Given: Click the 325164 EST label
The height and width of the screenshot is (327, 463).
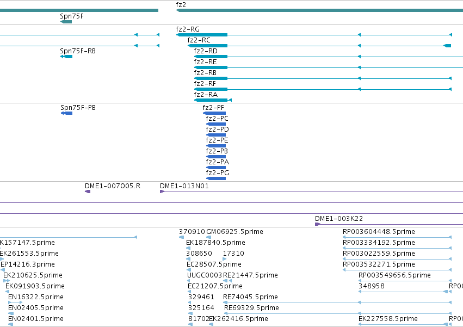Looking at the screenshot, I should (201, 308).
